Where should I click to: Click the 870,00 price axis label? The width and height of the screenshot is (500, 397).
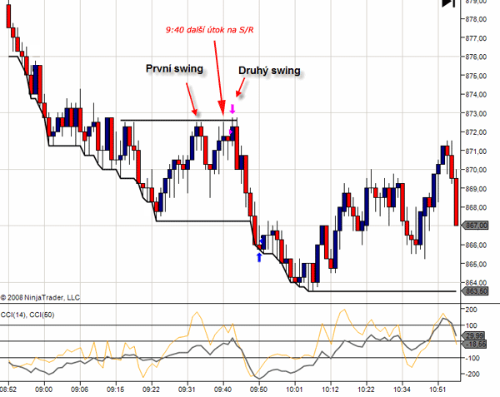point(476,170)
